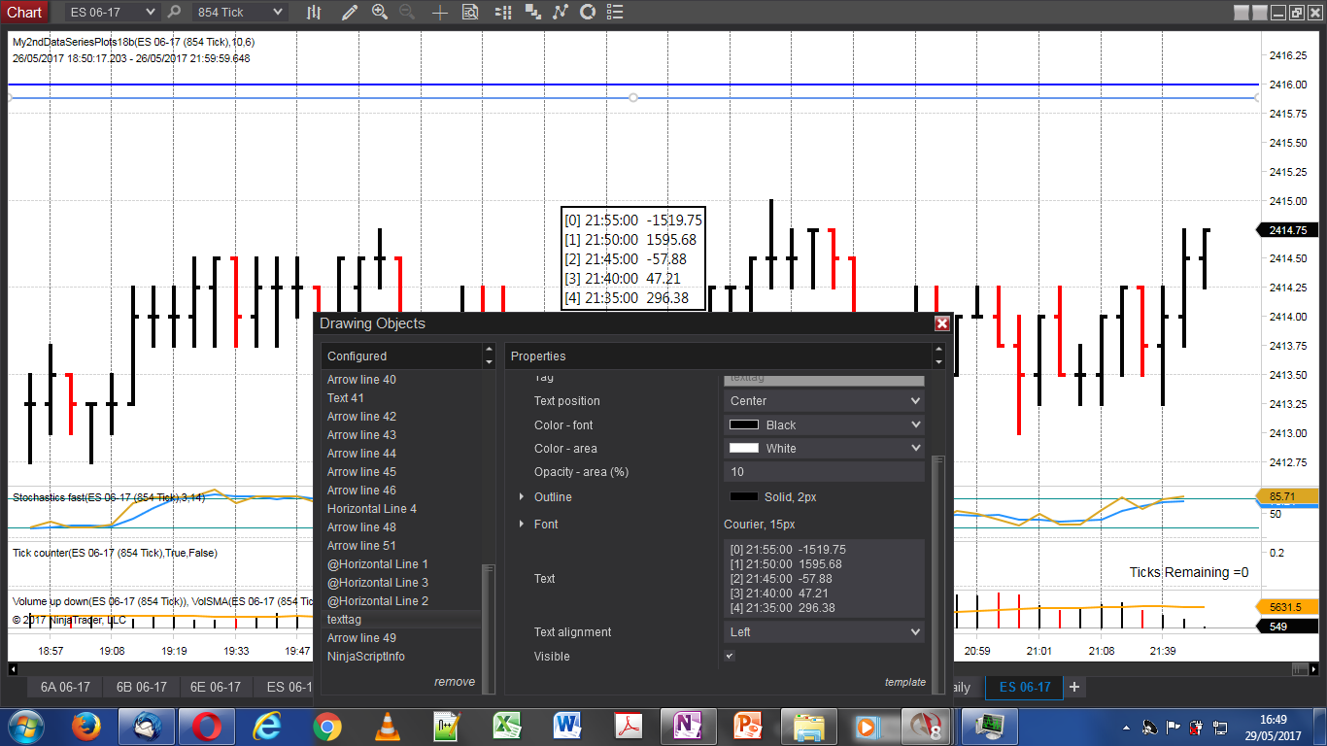Screen dimensions: 1327x746
Task: Open the instrument selector ES 06-17 dropdown
Action: pyautogui.click(x=113, y=13)
